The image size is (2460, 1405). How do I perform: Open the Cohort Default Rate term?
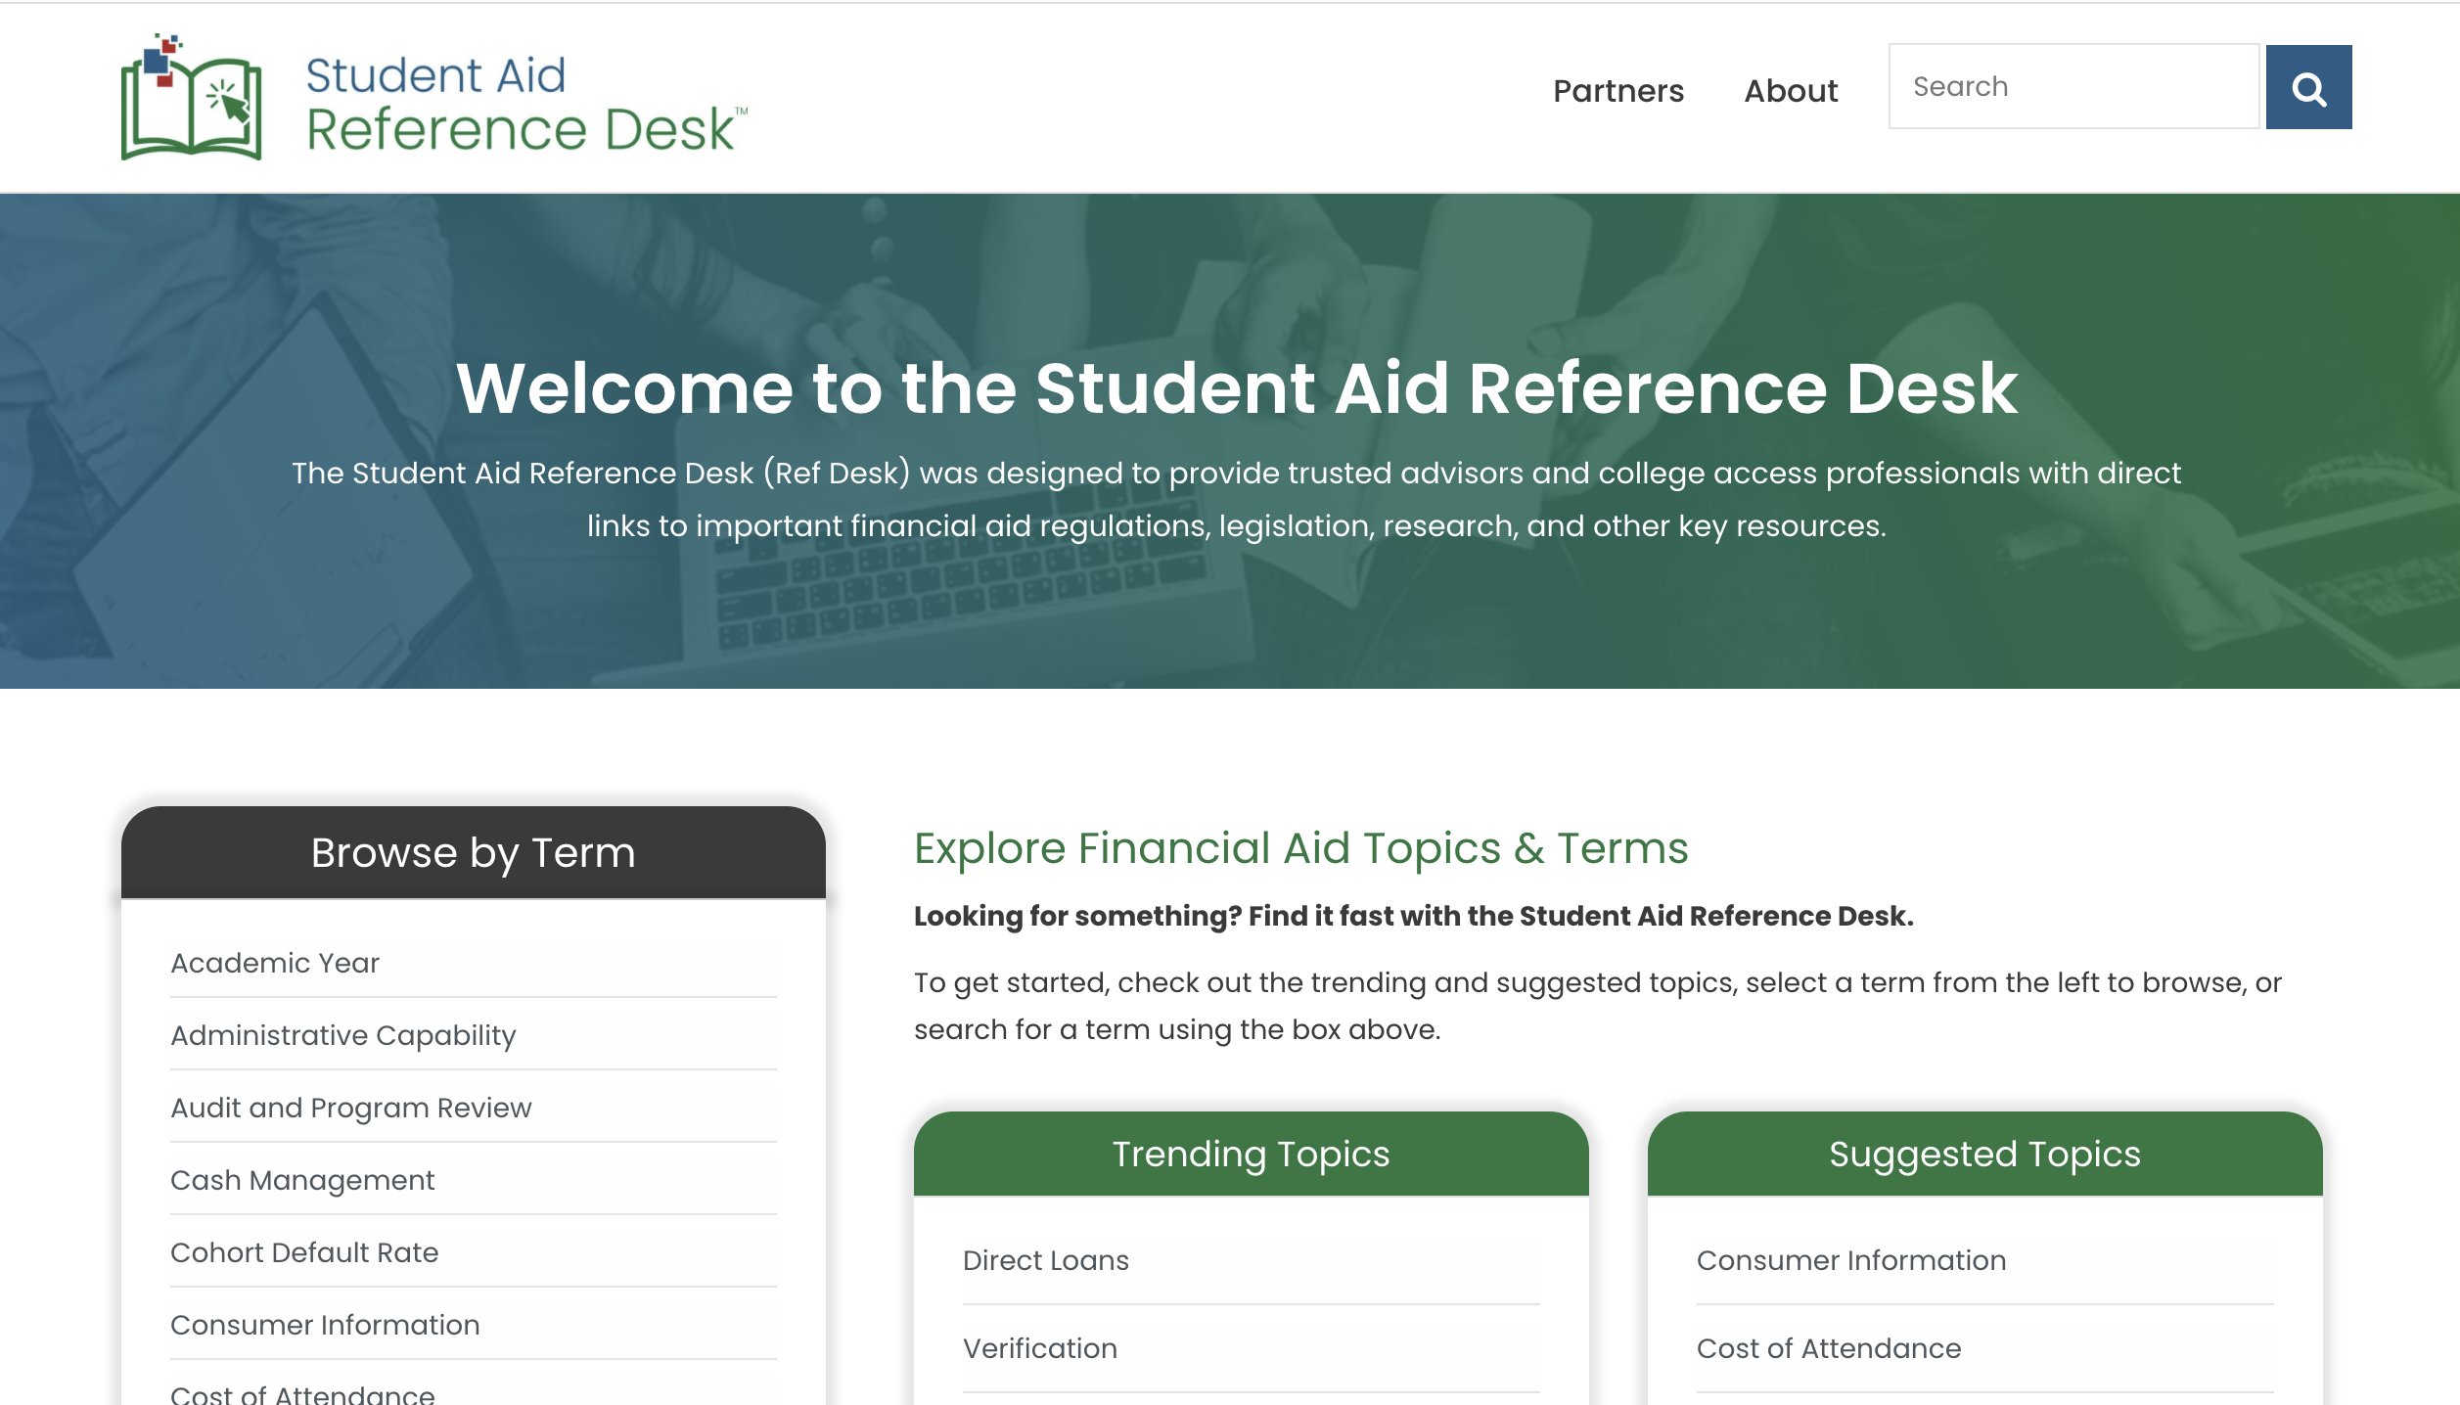pos(304,1252)
